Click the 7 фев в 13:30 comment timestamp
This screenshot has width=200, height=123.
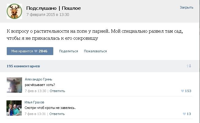click(36, 91)
